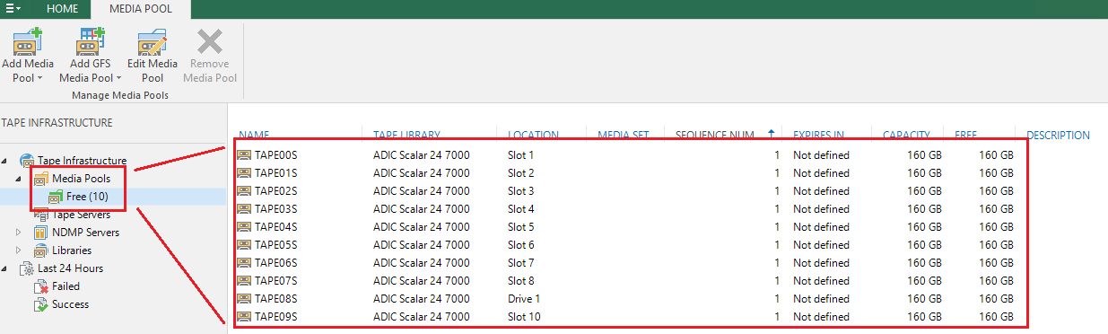Click the Media Pools folder icon

pyautogui.click(x=41, y=179)
